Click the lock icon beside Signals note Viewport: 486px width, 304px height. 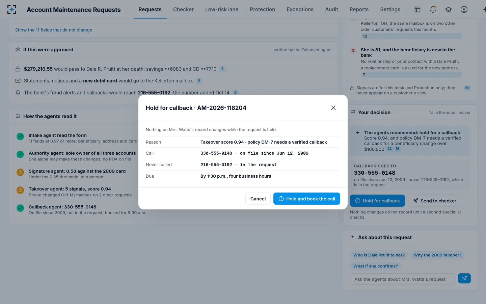tap(352, 88)
